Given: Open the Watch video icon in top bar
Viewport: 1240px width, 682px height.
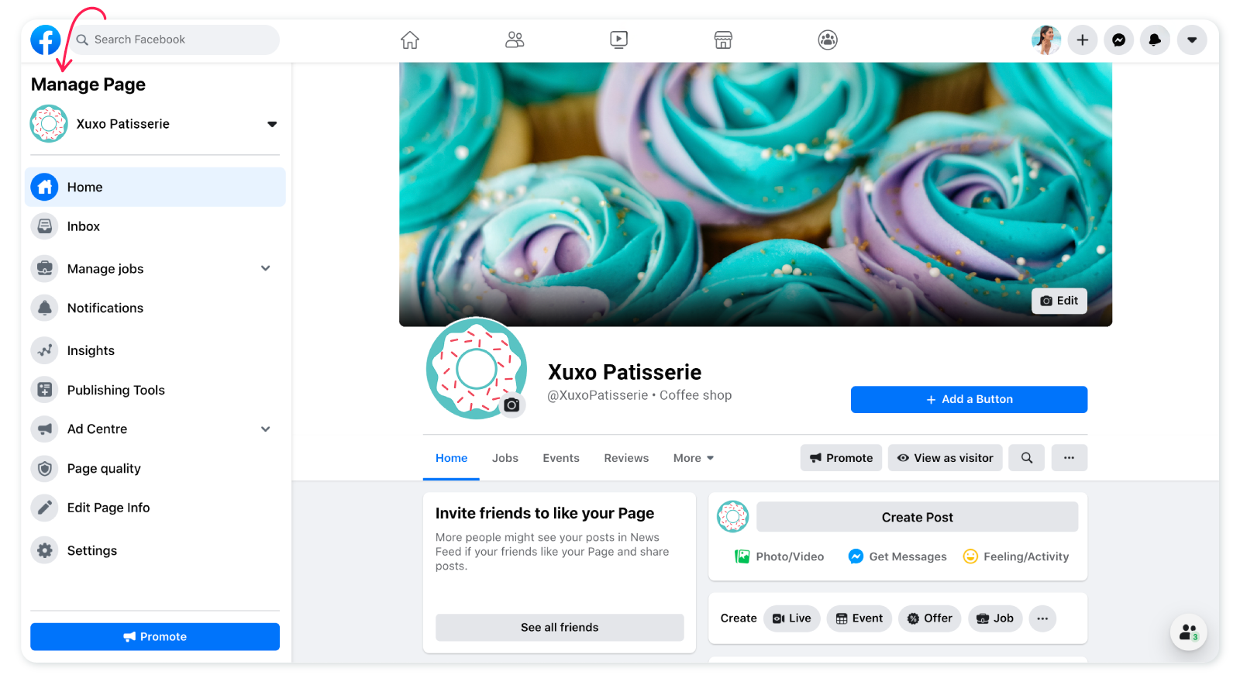Looking at the screenshot, I should pyautogui.click(x=618, y=40).
